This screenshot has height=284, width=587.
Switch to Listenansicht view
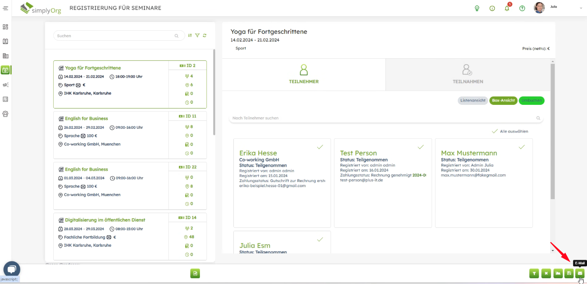click(x=473, y=101)
